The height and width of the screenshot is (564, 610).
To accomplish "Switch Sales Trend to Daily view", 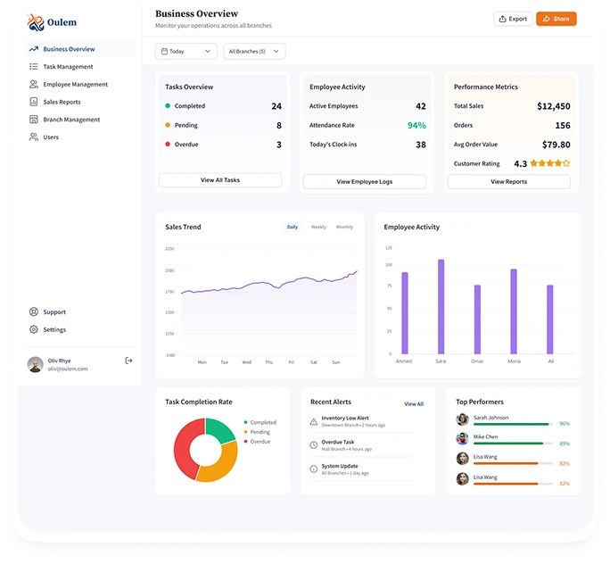I will pos(293,228).
